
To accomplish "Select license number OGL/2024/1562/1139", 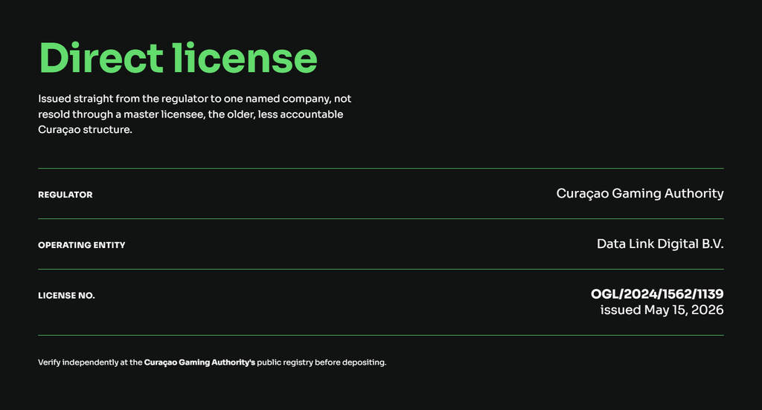I will (x=657, y=294).
